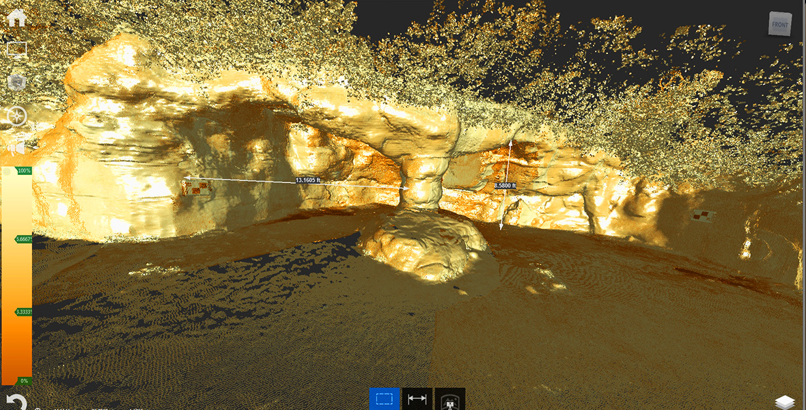
Task: Click the display screen icon below Home
Action: pos(16,49)
